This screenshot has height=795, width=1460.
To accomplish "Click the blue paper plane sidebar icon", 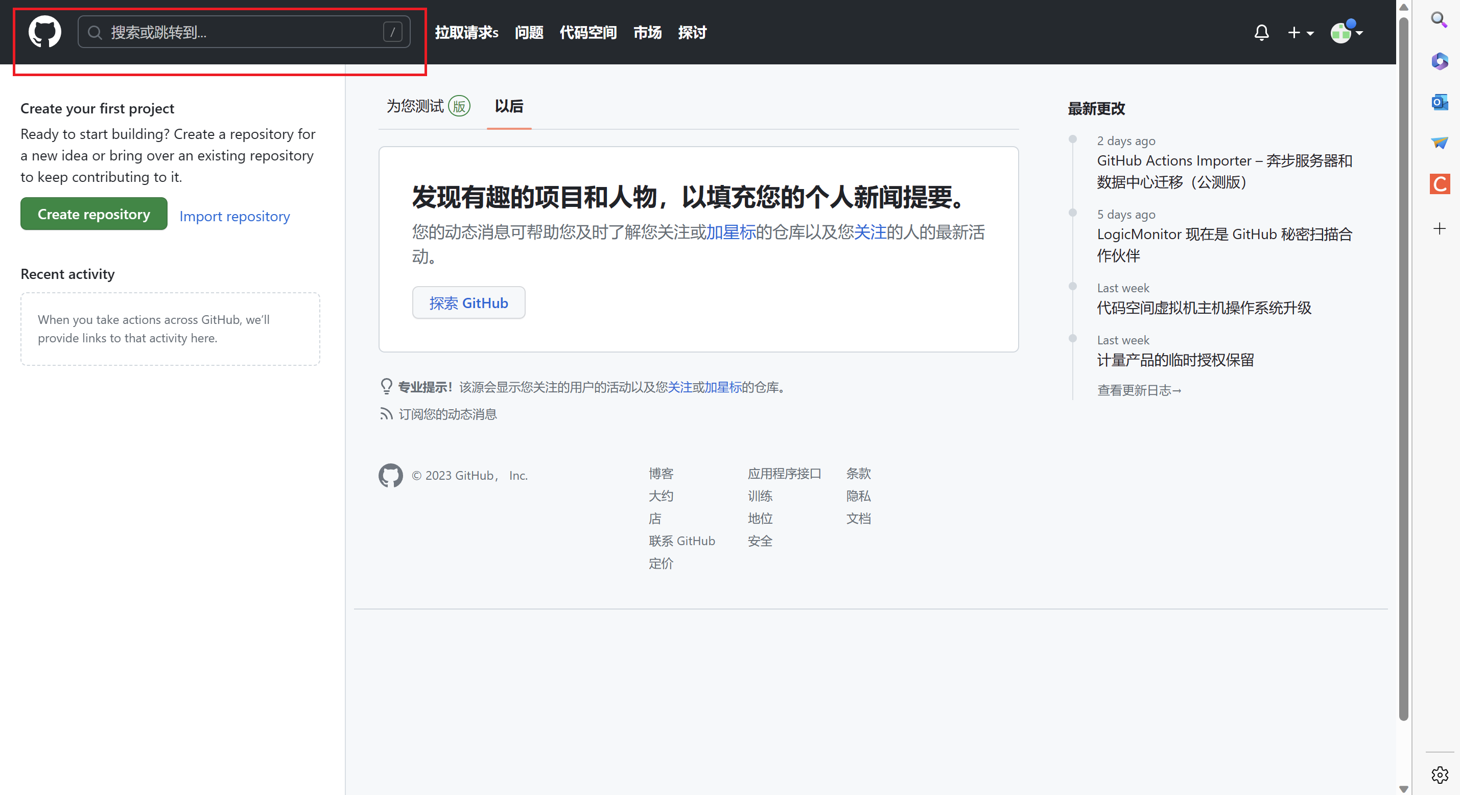I will [1439, 143].
